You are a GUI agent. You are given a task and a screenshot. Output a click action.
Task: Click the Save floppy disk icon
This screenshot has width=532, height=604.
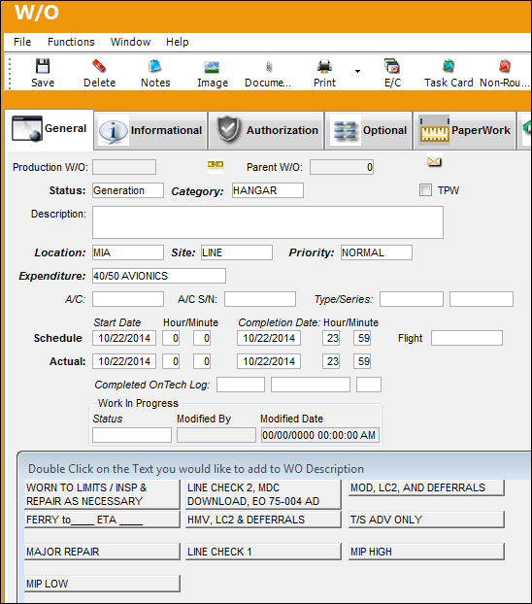(43, 66)
